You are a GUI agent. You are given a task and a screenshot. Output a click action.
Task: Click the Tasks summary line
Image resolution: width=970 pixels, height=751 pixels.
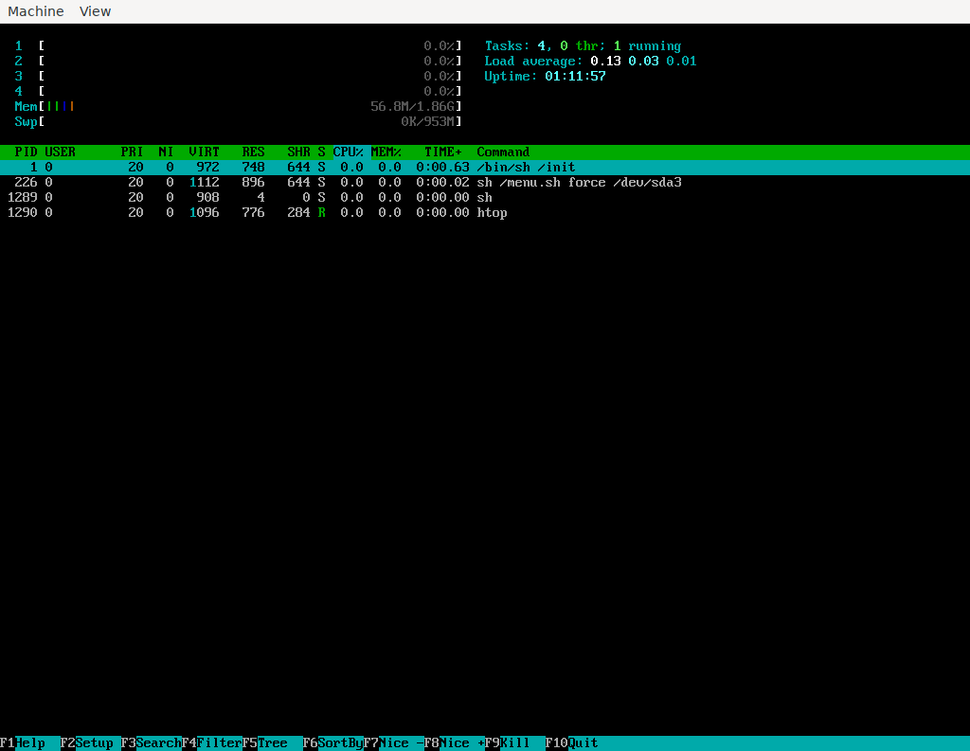pyautogui.click(x=583, y=45)
